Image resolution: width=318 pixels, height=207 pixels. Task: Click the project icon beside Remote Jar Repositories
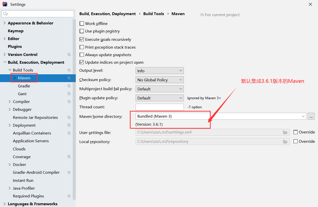[69, 117]
